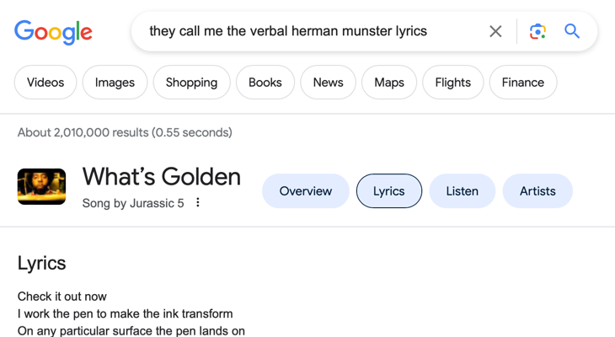
Task: Open the song's three-dot options menu
Action: tap(198, 202)
